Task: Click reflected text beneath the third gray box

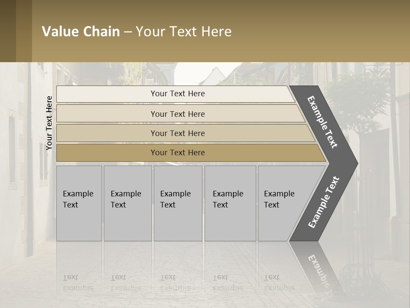Action: click(x=175, y=283)
